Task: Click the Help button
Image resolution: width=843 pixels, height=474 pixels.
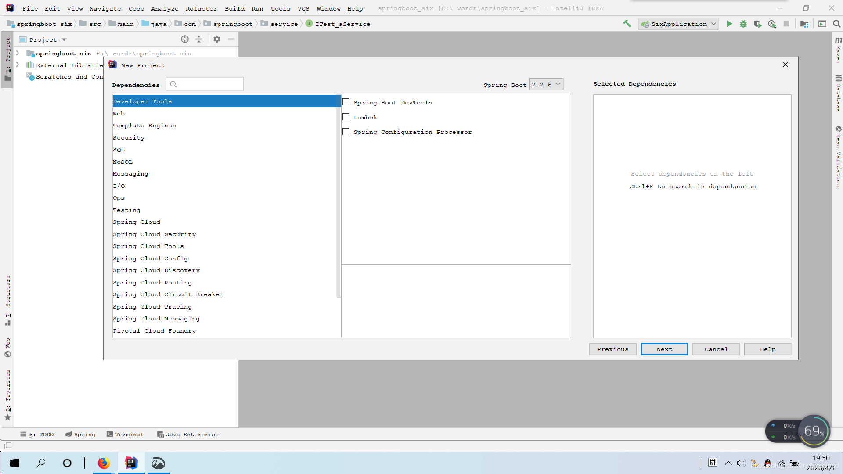Action: tap(767, 349)
